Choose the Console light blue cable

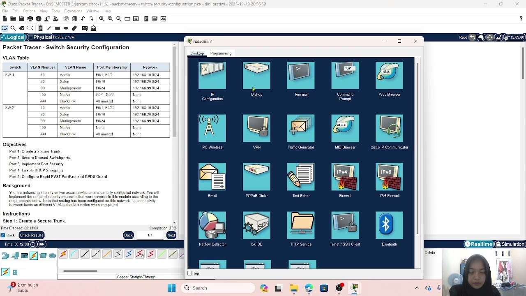coord(74,254)
